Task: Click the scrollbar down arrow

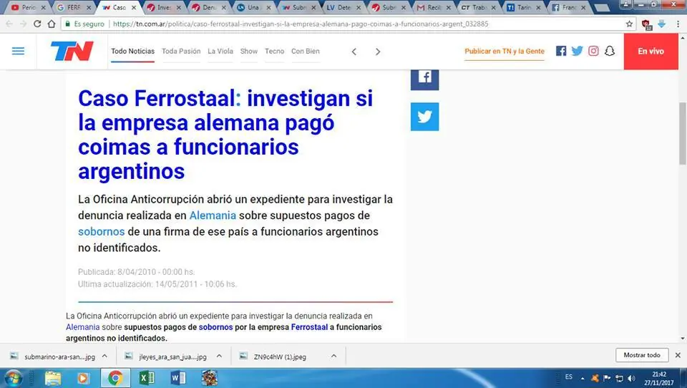Action: [x=683, y=339]
